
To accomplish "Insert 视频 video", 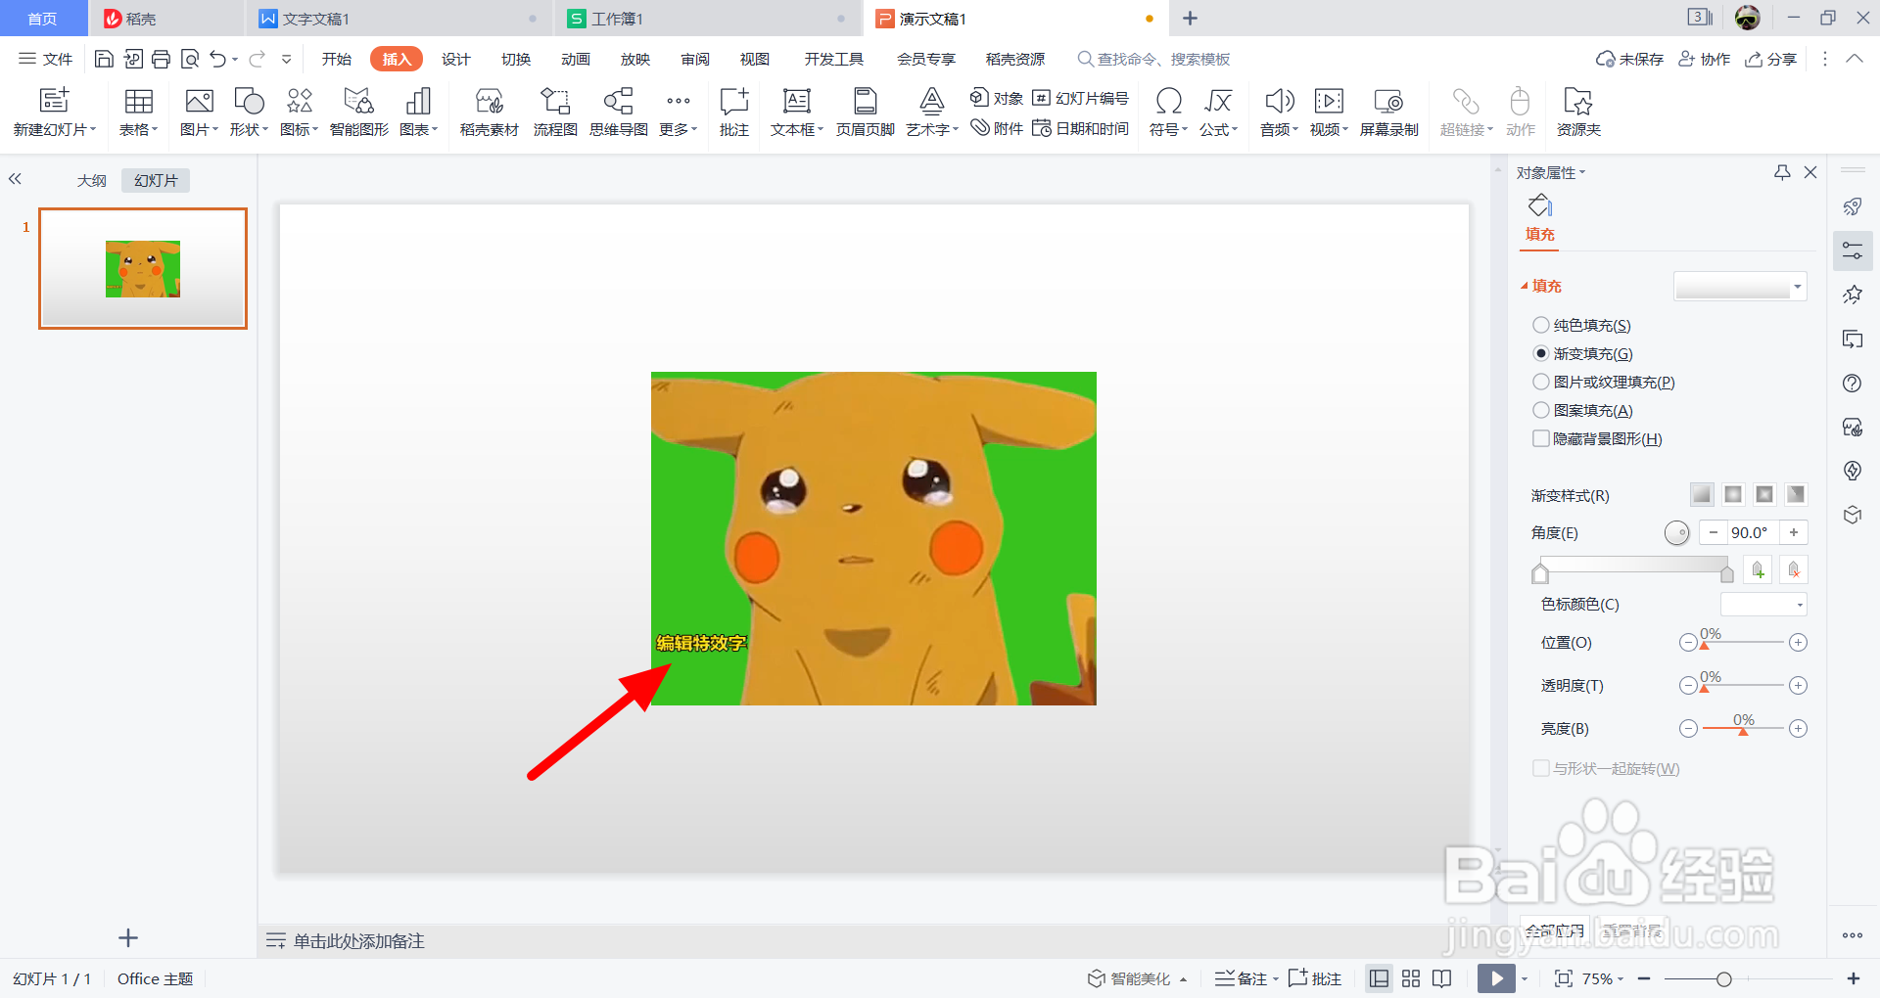I will [1330, 112].
